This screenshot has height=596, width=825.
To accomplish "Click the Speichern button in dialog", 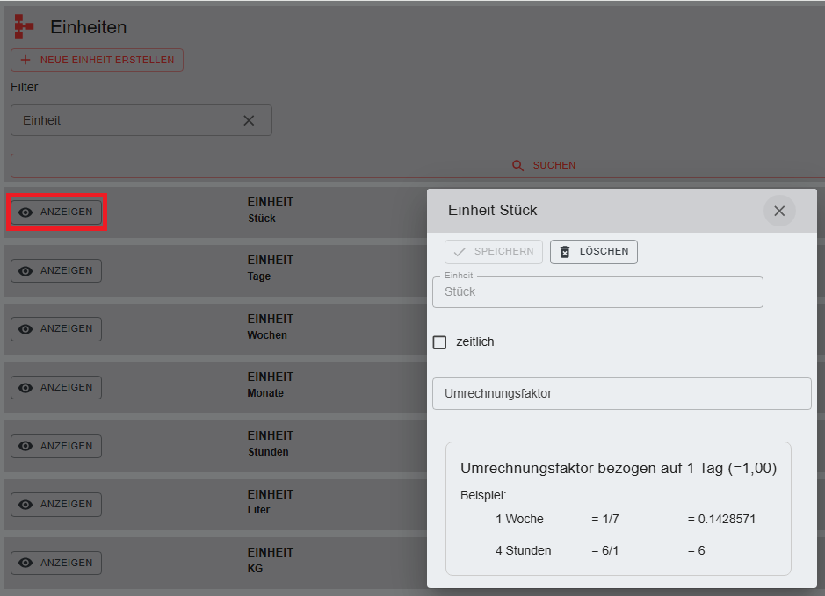I will click(x=494, y=252).
